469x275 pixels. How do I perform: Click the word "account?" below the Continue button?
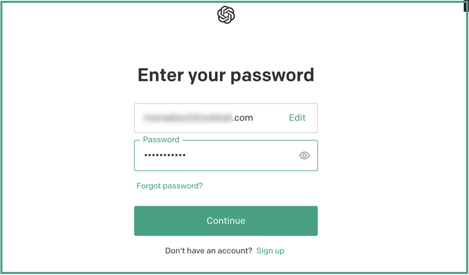(x=235, y=250)
